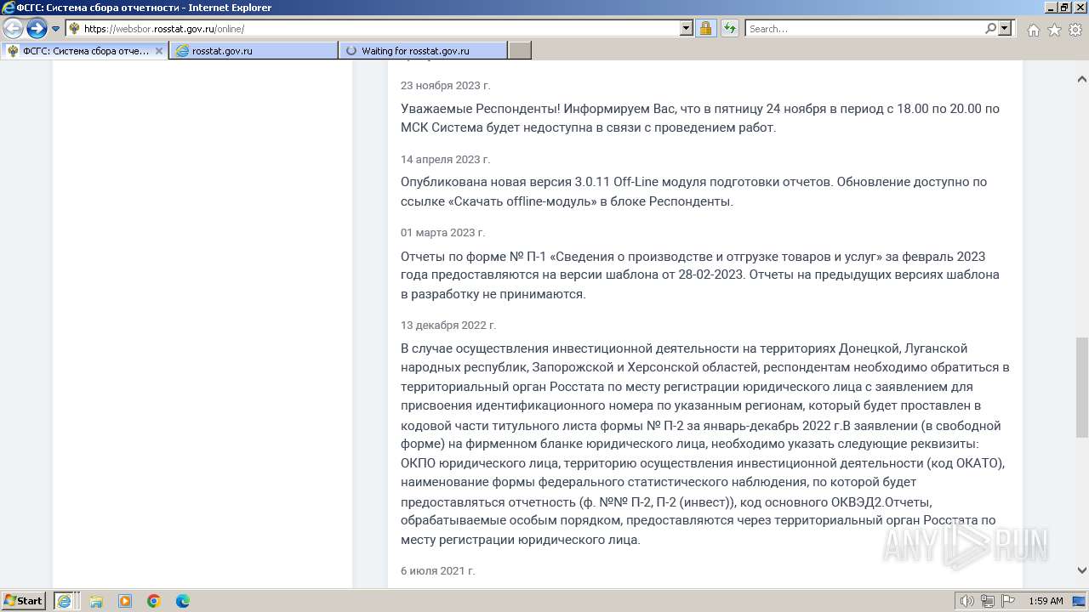The image size is (1089, 612).
Task: Click the Refresh page icon
Action: [729, 29]
